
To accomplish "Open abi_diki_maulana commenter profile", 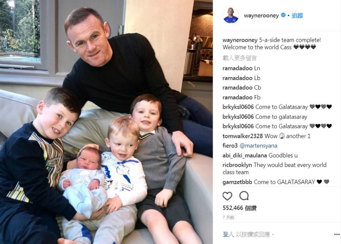I will click(245, 156).
